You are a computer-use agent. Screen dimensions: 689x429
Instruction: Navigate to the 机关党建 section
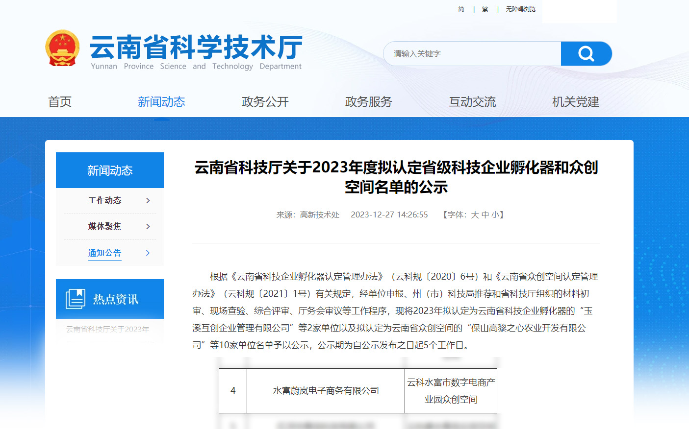(576, 102)
